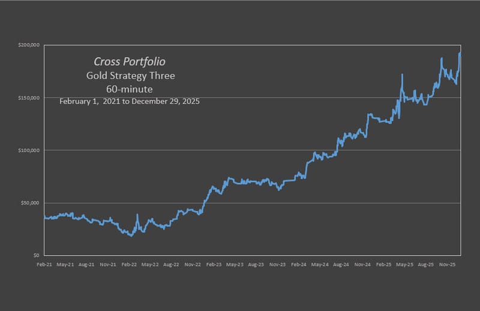Click the equity curve peak near $190,000
The image size is (480, 311).
(x=460, y=53)
